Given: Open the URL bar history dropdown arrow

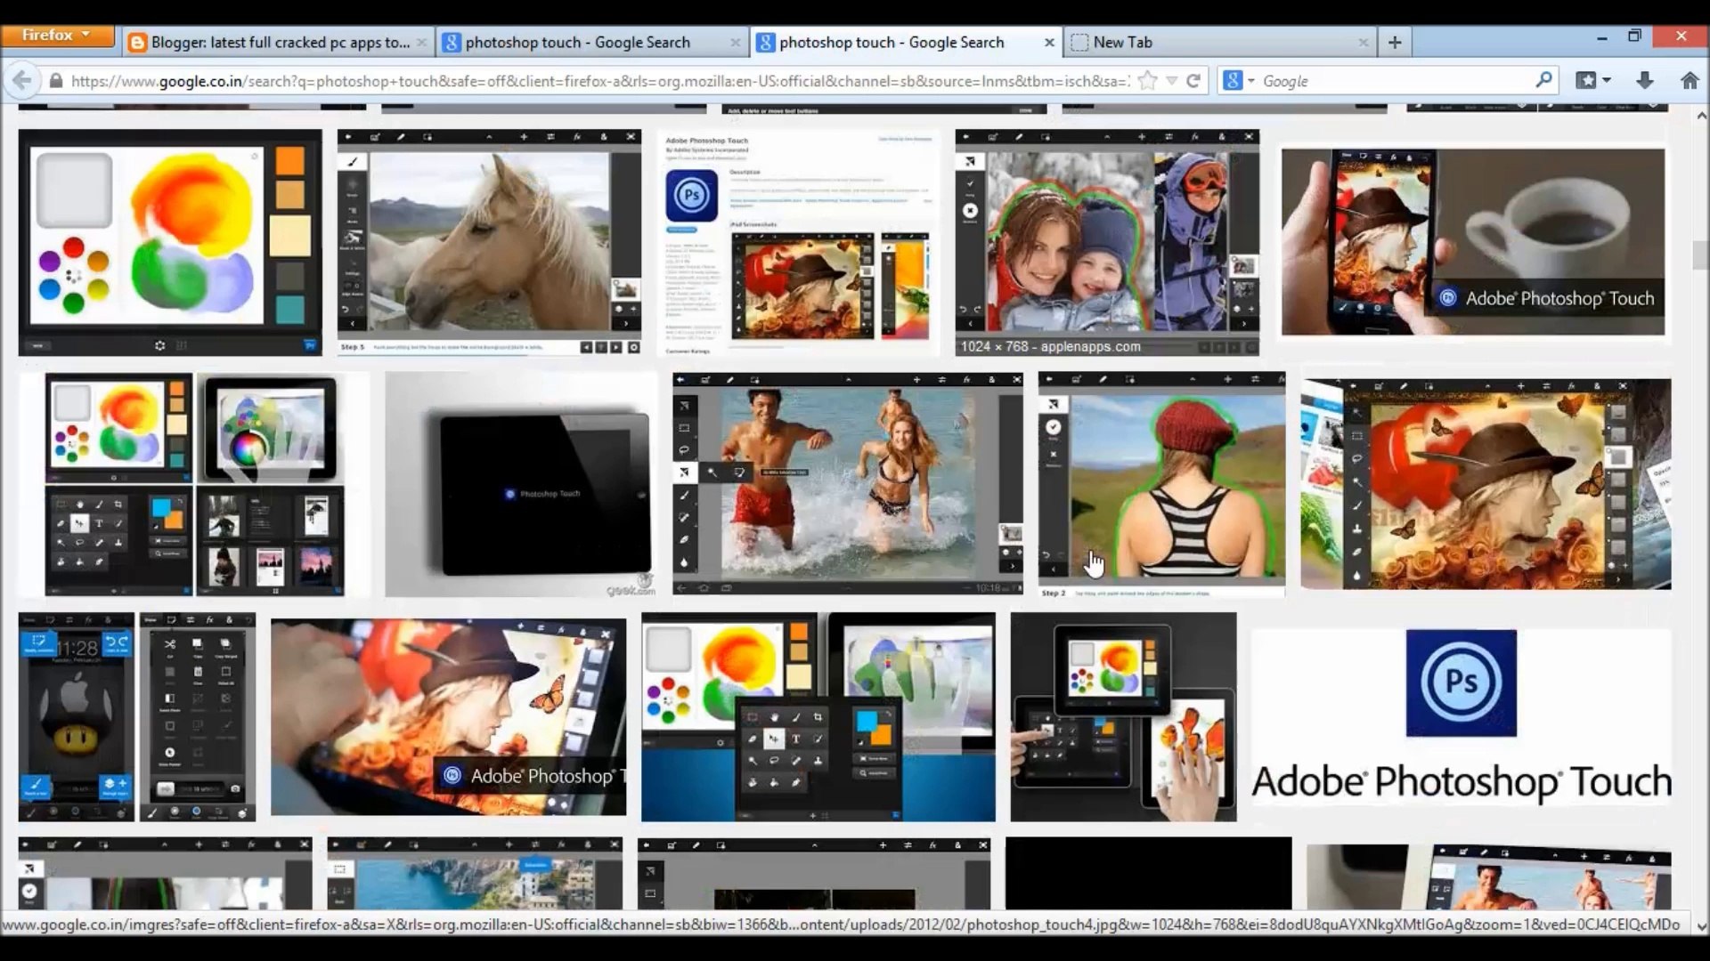Looking at the screenshot, I should click(x=1171, y=81).
